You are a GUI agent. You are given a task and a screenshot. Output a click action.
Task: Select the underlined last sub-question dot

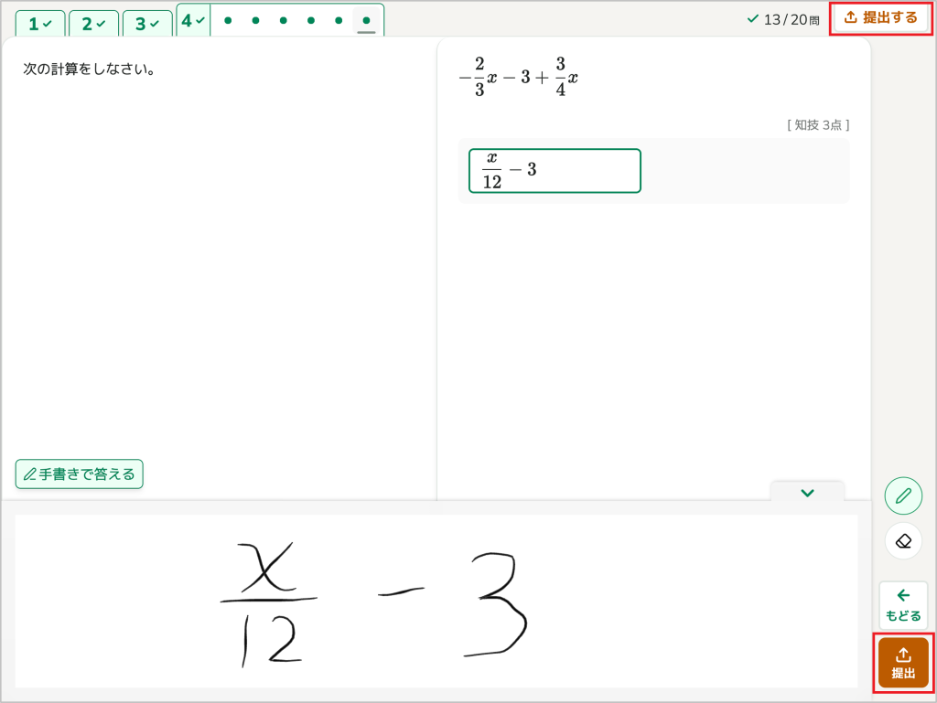[366, 21]
